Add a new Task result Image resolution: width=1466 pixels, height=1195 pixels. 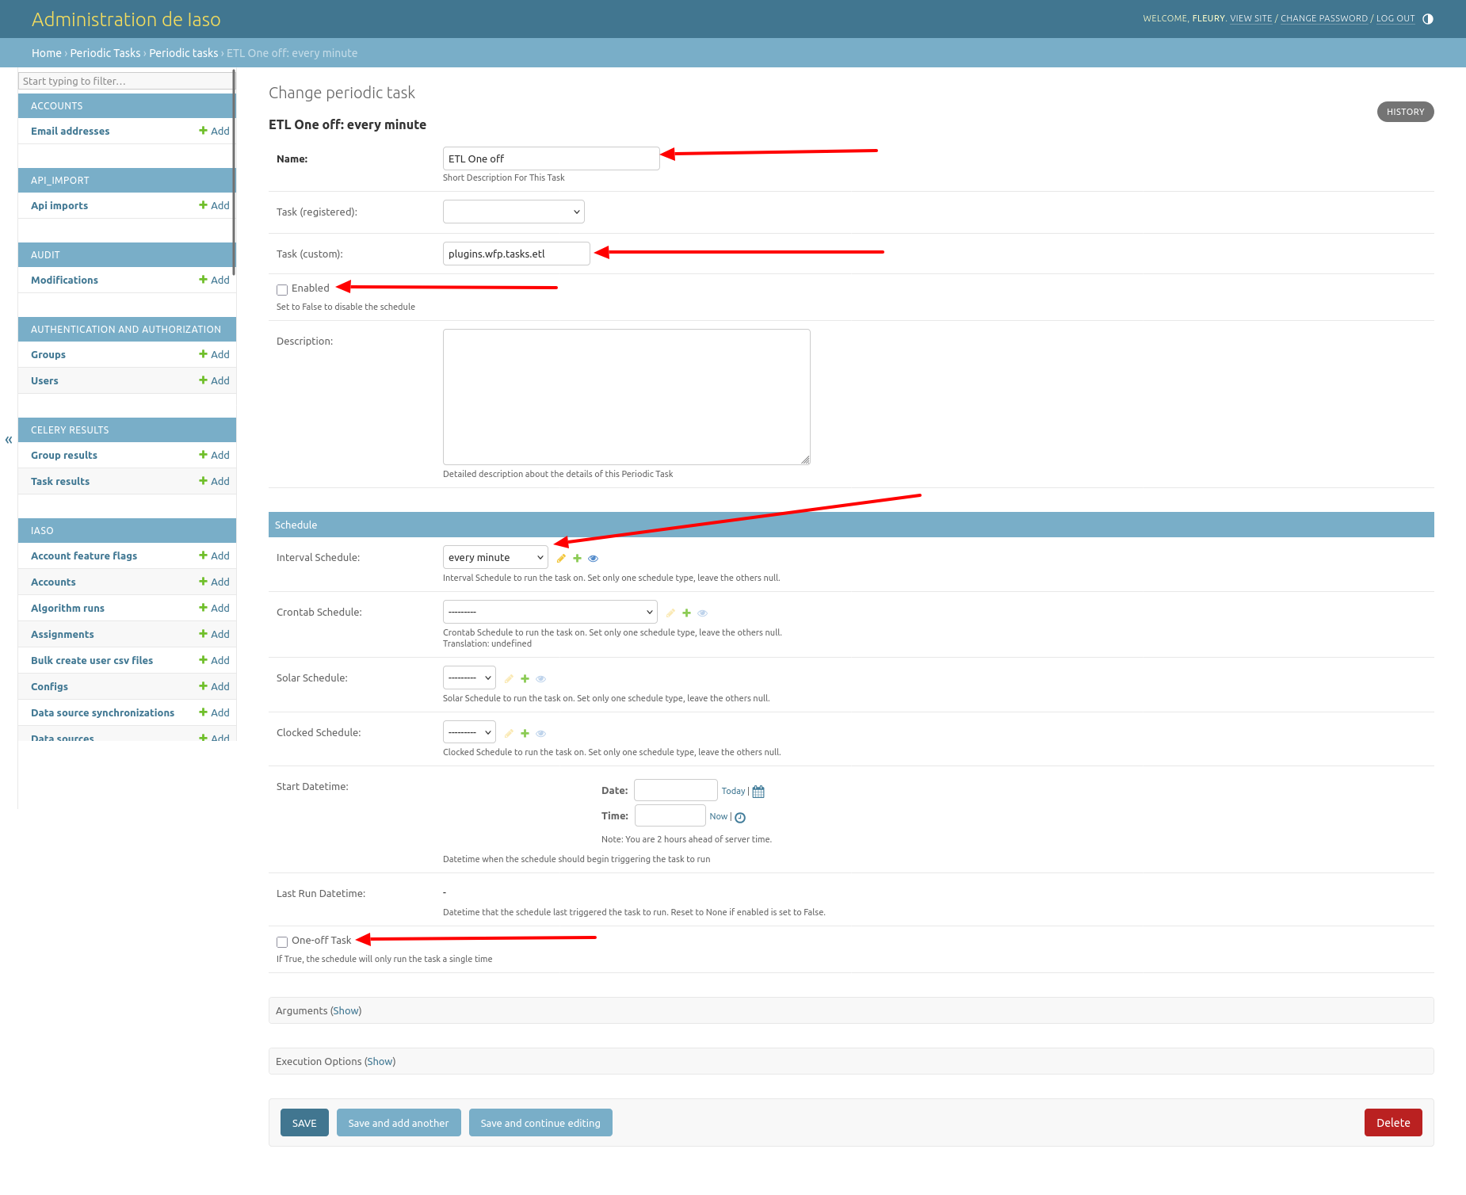pyautogui.click(x=214, y=481)
